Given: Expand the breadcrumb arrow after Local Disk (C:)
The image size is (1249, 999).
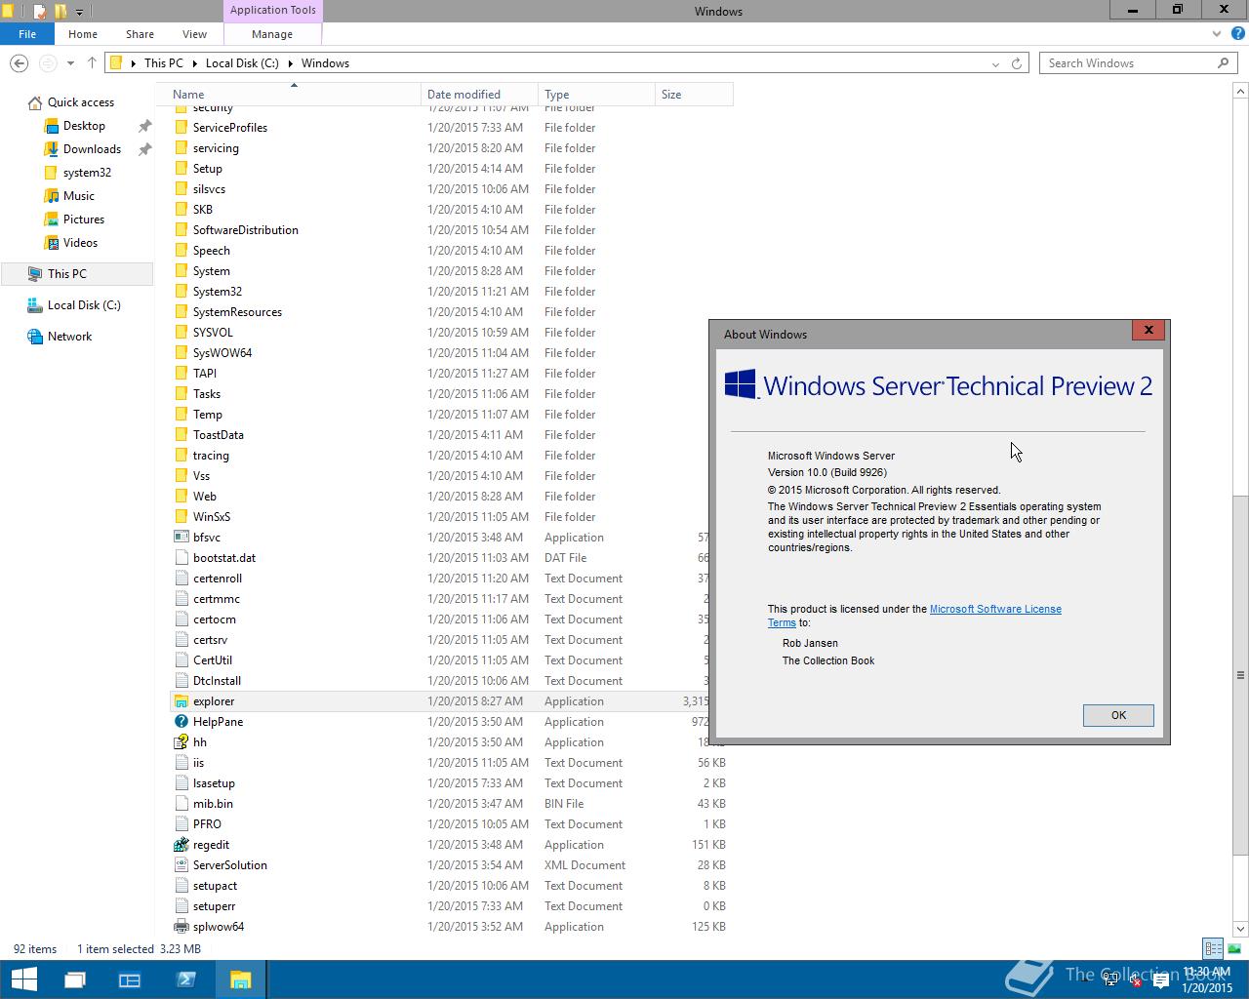Looking at the screenshot, I should [x=291, y=63].
